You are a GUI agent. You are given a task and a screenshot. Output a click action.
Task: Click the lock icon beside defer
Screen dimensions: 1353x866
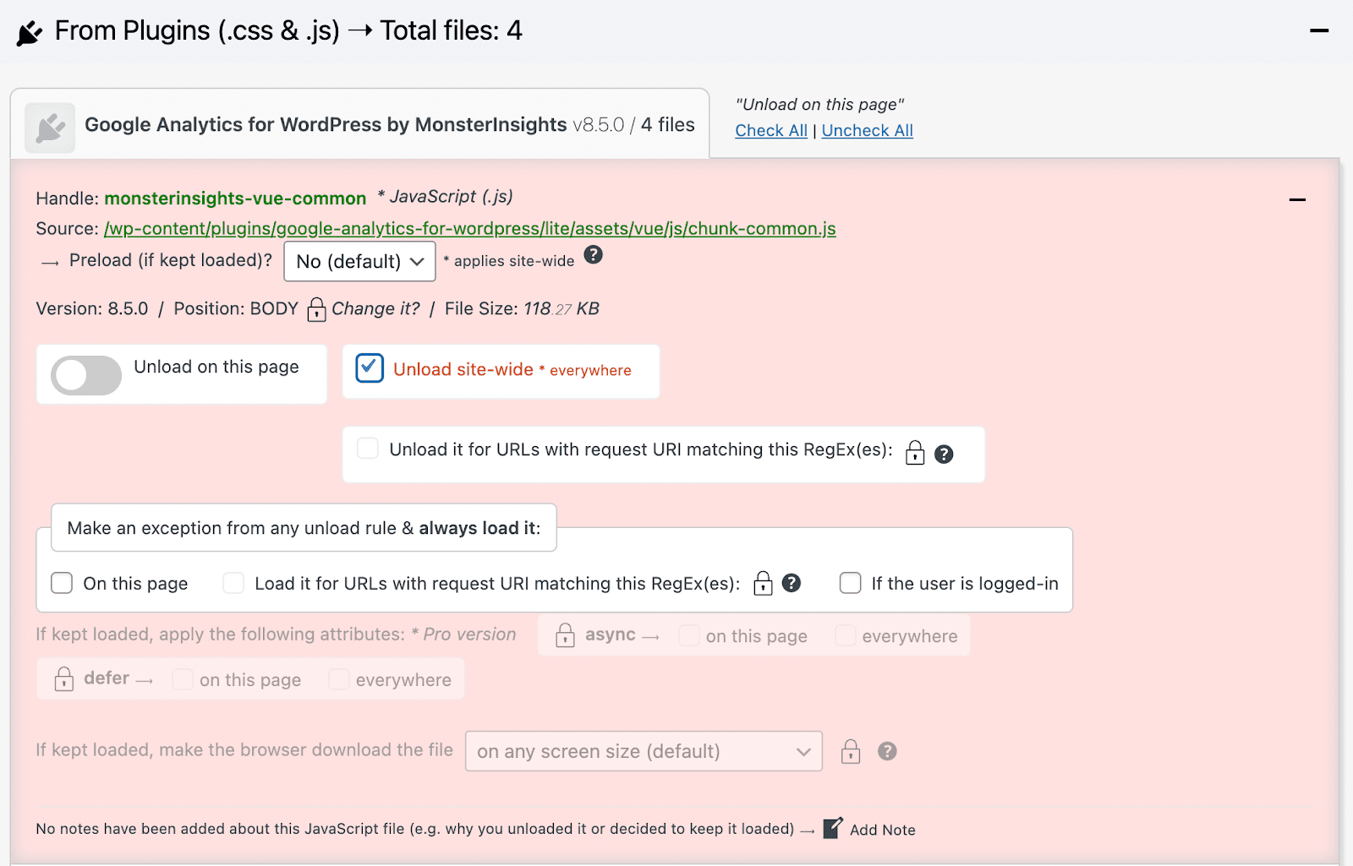pyautogui.click(x=63, y=678)
